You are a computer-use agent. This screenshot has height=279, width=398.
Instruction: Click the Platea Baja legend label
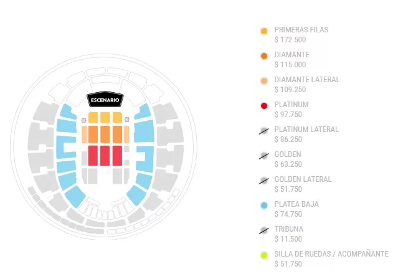[x=296, y=204]
